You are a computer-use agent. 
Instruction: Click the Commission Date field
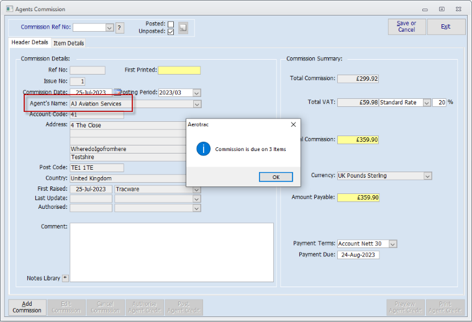point(91,93)
